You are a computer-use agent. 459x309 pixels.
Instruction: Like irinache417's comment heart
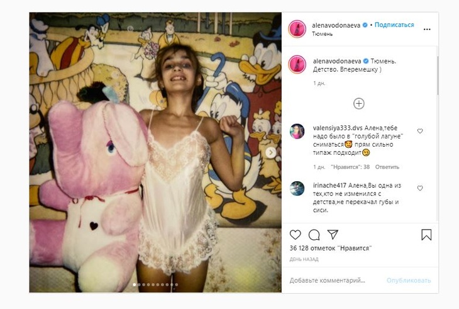pos(420,188)
